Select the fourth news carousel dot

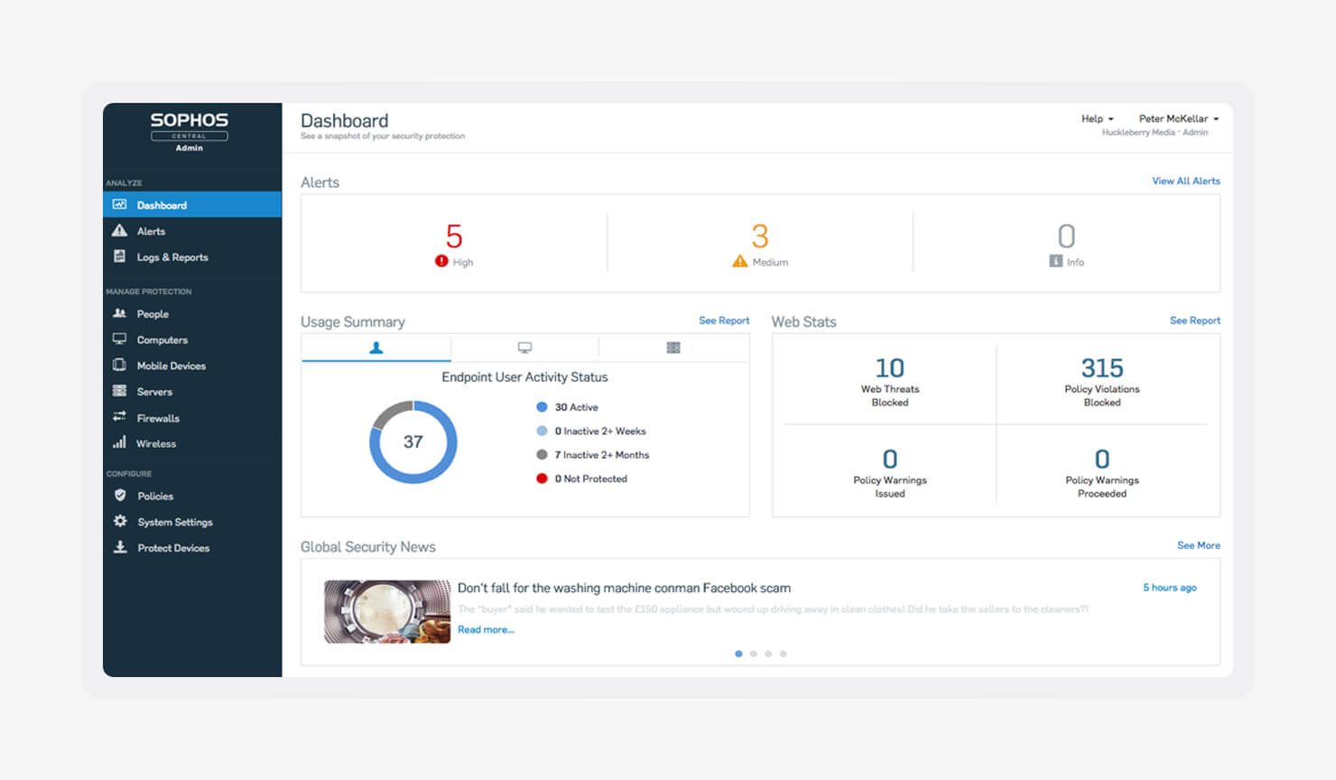pos(783,654)
